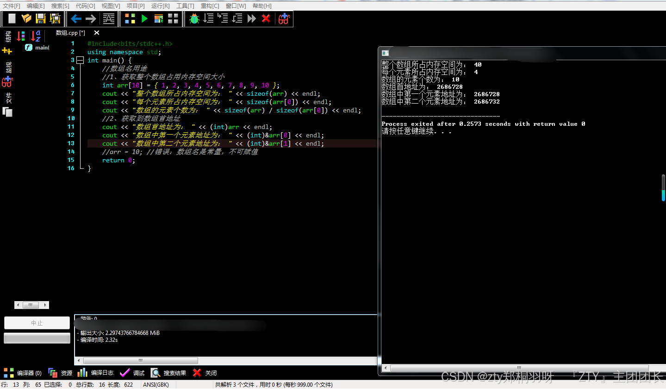Click right arrow of structure panel scrollbar
This screenshot has height=389, width=666.
click(x=45, y=305)
